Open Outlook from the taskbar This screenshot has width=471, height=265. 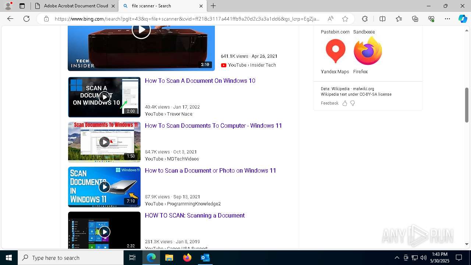[205, 258]
